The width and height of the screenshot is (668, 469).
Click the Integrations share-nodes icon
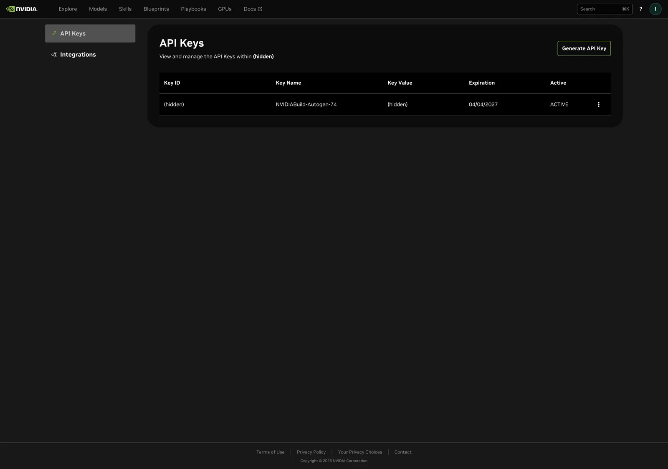tap(54, 55)
